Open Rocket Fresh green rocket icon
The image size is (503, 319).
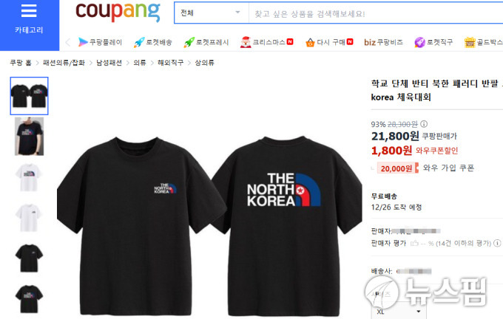pos(189,42)
